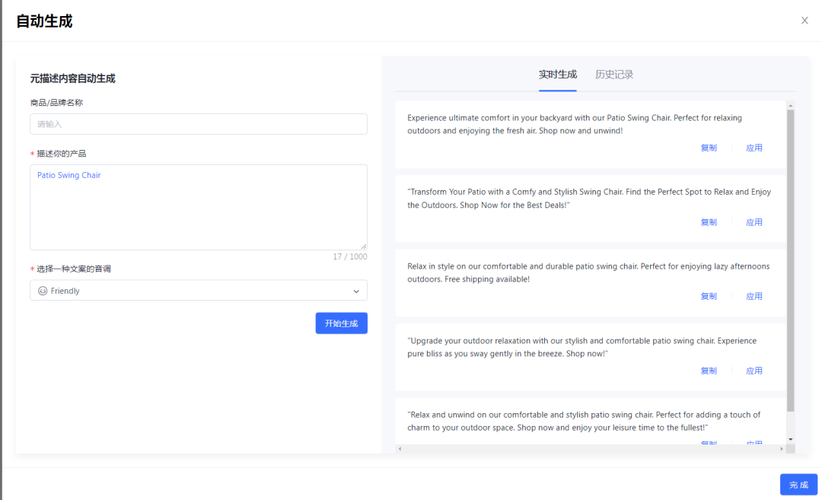Copy the "Transform Your Patio" result
The width and height of the screenshot is (822, 500).
pos(708,222)
